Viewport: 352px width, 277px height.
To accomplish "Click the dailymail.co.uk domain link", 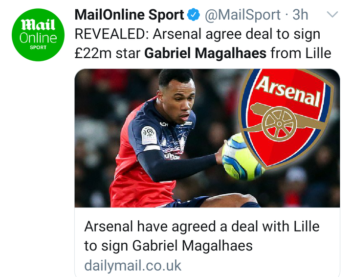I will (132, 266).
